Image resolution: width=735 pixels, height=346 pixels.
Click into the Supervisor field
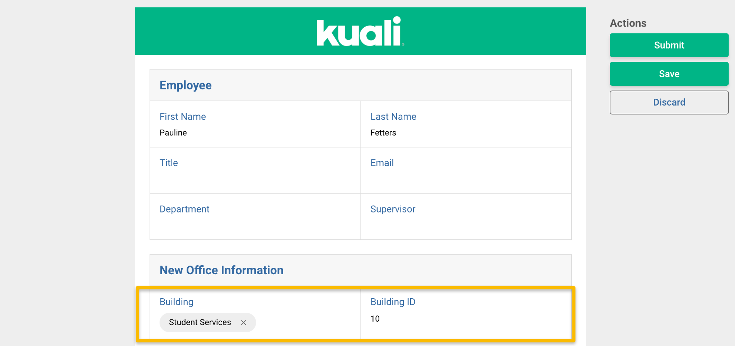tap(465, 224)
